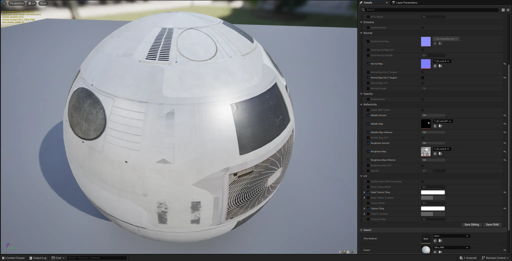This screenshot has height=261, width=512.
Task: Click the console command input field
Action: point(97,258)
